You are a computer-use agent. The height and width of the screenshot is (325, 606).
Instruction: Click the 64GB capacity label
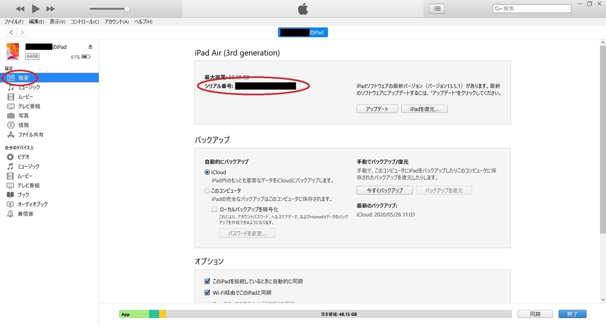click(x=32, y=57)
